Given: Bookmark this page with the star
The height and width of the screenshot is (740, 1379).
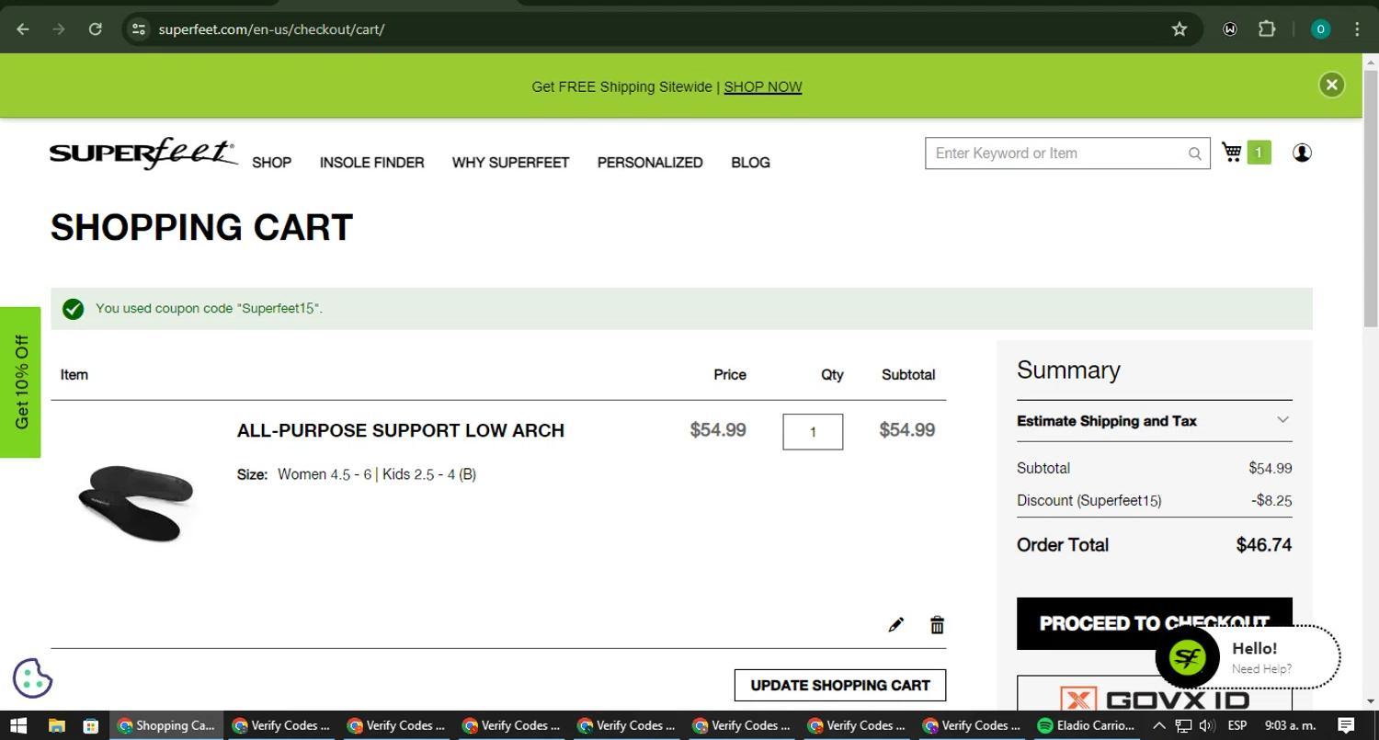Looking at the screenshot, I should [x=1180, y=29].
